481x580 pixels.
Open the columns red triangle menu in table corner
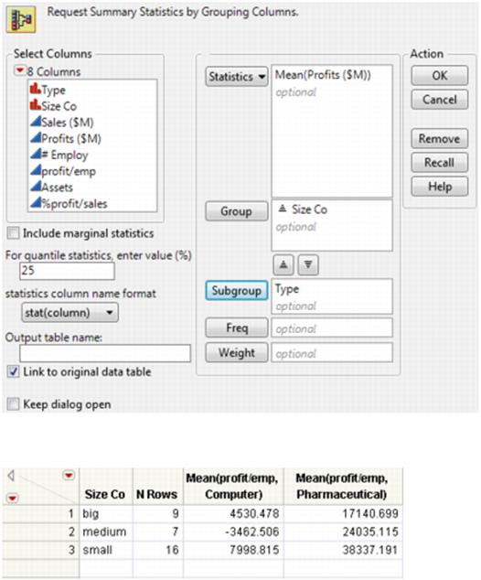tap(69, 475)
